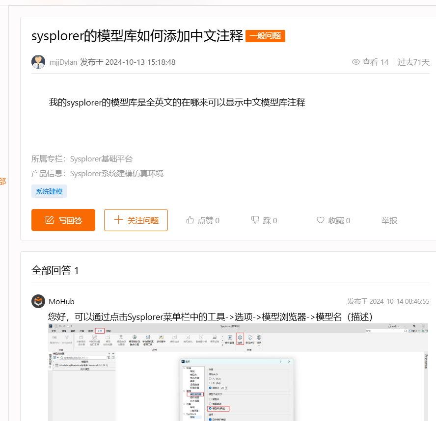Open the Sysplorer基础平台 column link
Screen dimensions: 436x421
(101, 159)
